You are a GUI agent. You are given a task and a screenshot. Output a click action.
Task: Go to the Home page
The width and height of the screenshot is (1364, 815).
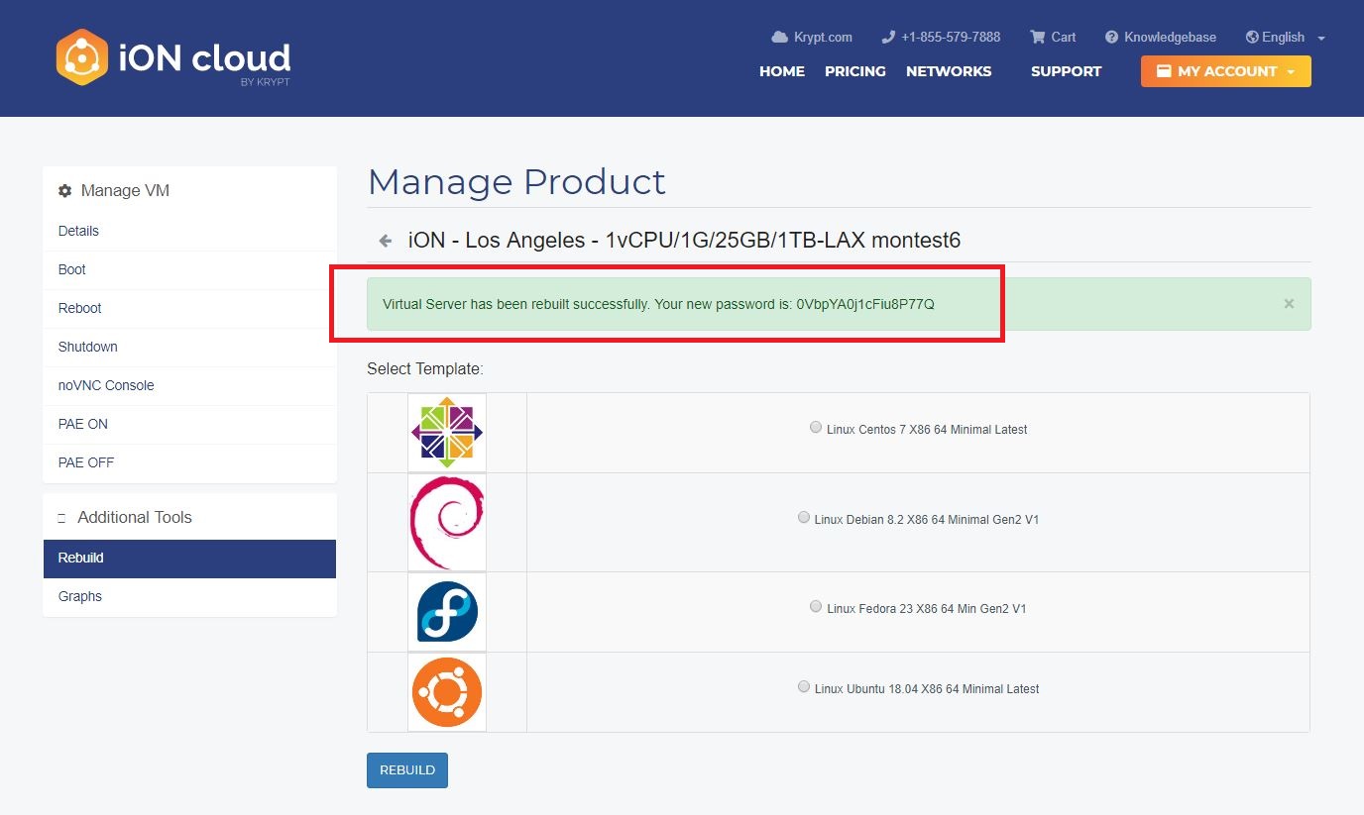point(782,71)
